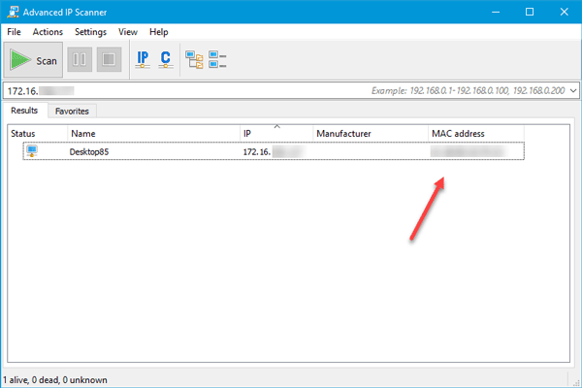Screen dimensions: 582x388
Task: Click the expand all tree icon
Action: pos(194,60)
